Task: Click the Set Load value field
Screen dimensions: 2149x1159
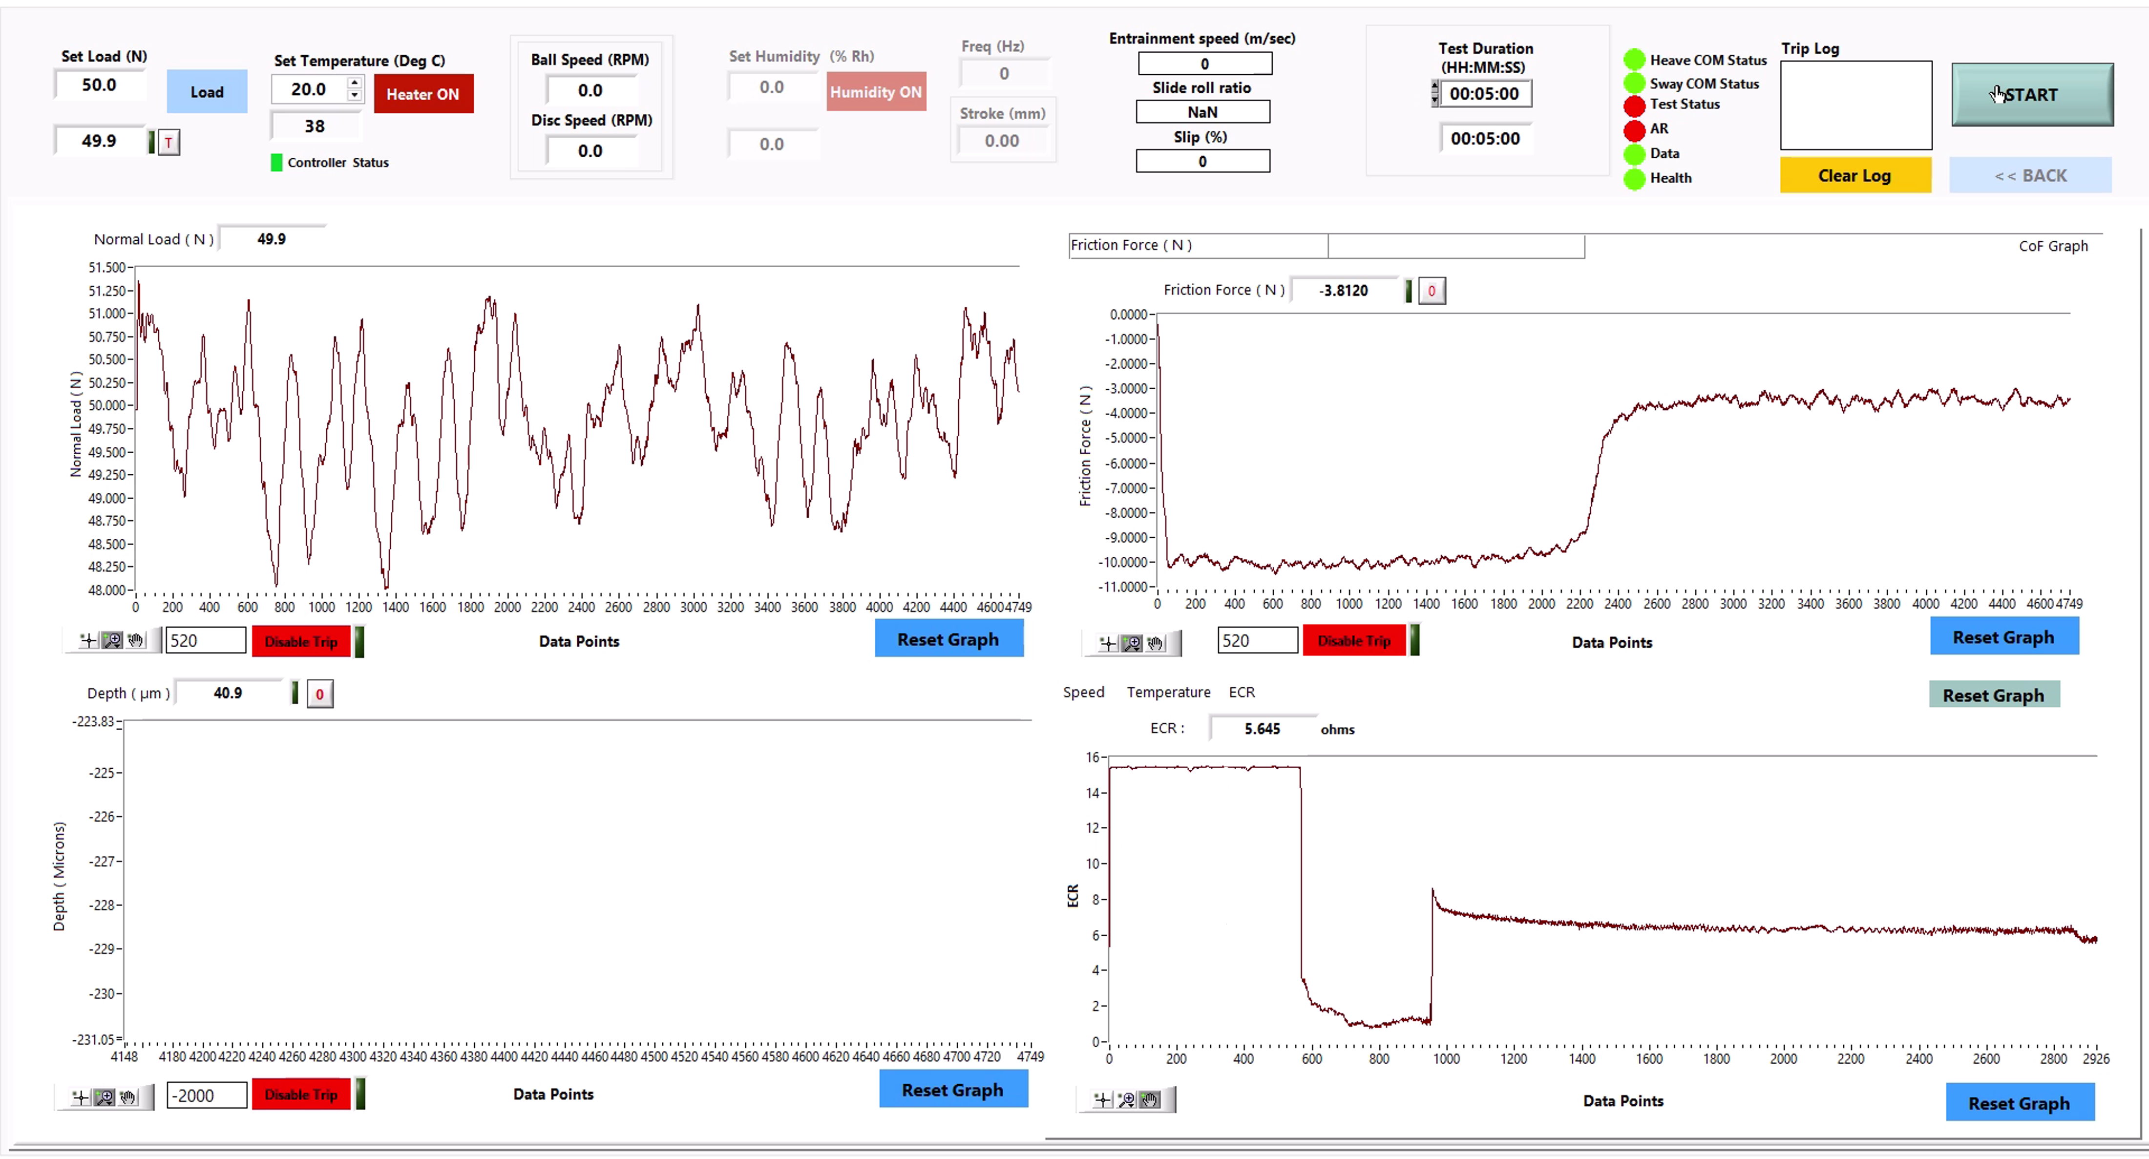Action: [x=99, y=85]
